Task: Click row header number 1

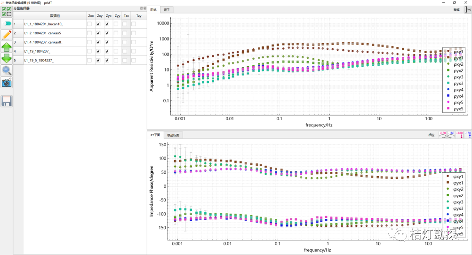Action: click(x=18, y=24)
